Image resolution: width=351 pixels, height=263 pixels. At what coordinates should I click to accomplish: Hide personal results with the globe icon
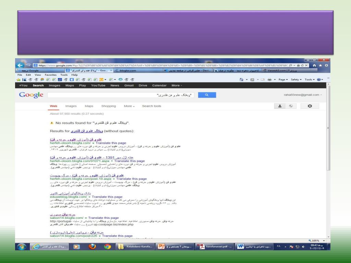tap(291, 106)
